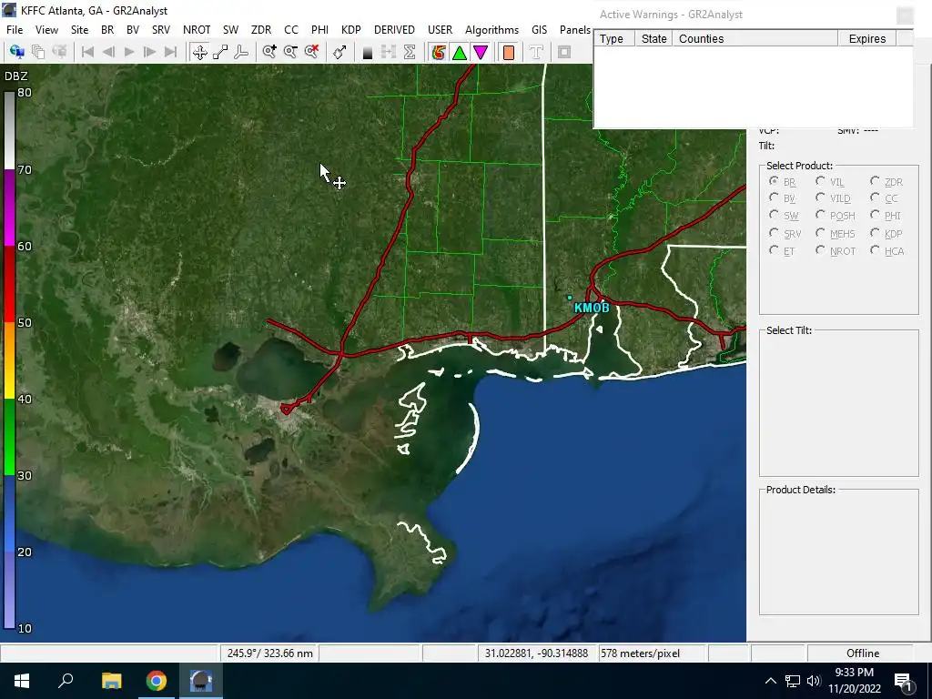Play the radar loop animation
The height and width of the screenshot is (699, 932).
pos(129,52)
